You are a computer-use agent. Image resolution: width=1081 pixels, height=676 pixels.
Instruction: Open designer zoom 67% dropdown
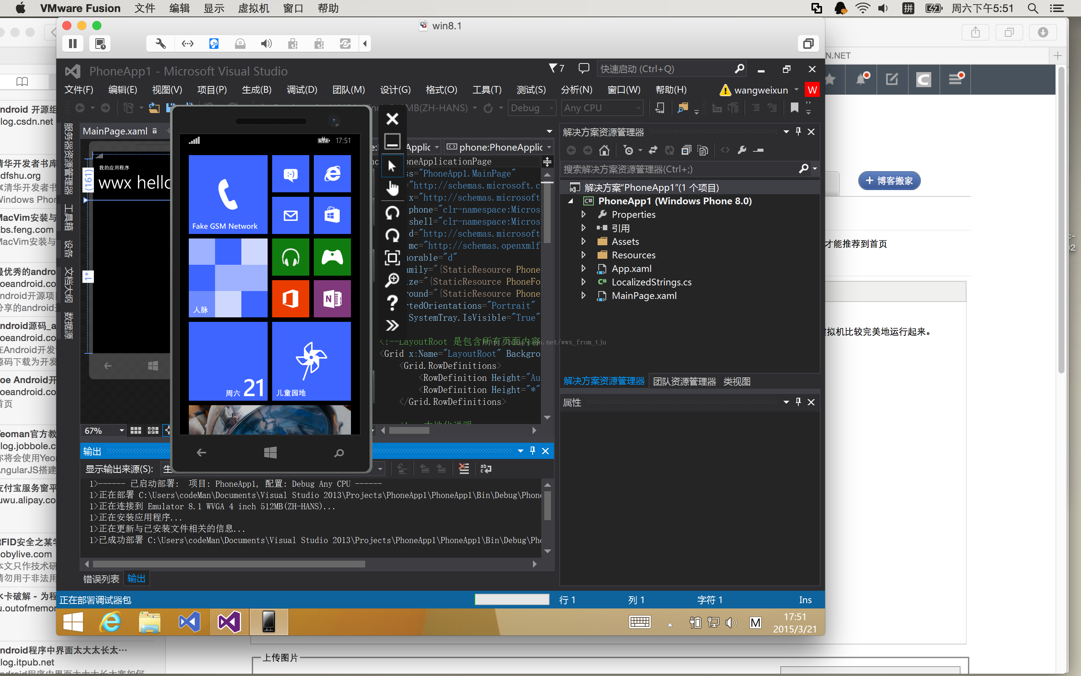pos(104,430)
